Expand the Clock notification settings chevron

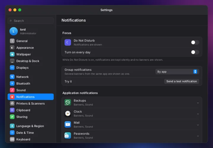(198, 114)
